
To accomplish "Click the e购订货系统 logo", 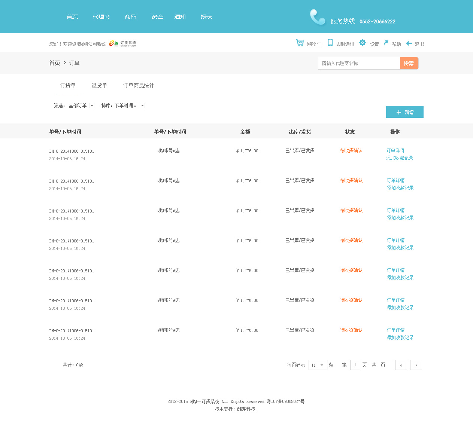I will click(x=122, y=43).
